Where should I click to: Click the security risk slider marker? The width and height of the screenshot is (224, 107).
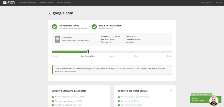[88, 52]
